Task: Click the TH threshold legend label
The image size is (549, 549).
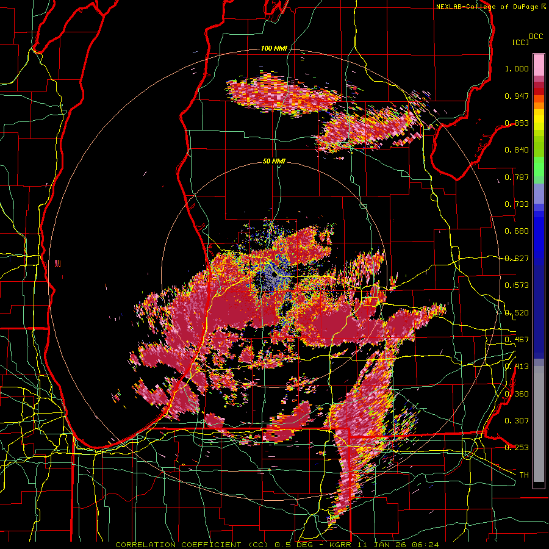Action: (x=524, y=475)
